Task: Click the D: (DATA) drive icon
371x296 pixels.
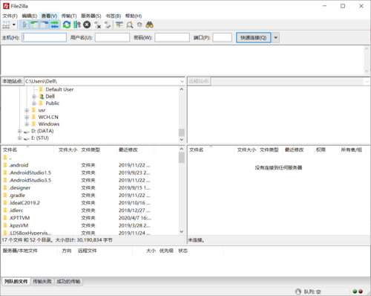Action: click(x=27, y=132)
